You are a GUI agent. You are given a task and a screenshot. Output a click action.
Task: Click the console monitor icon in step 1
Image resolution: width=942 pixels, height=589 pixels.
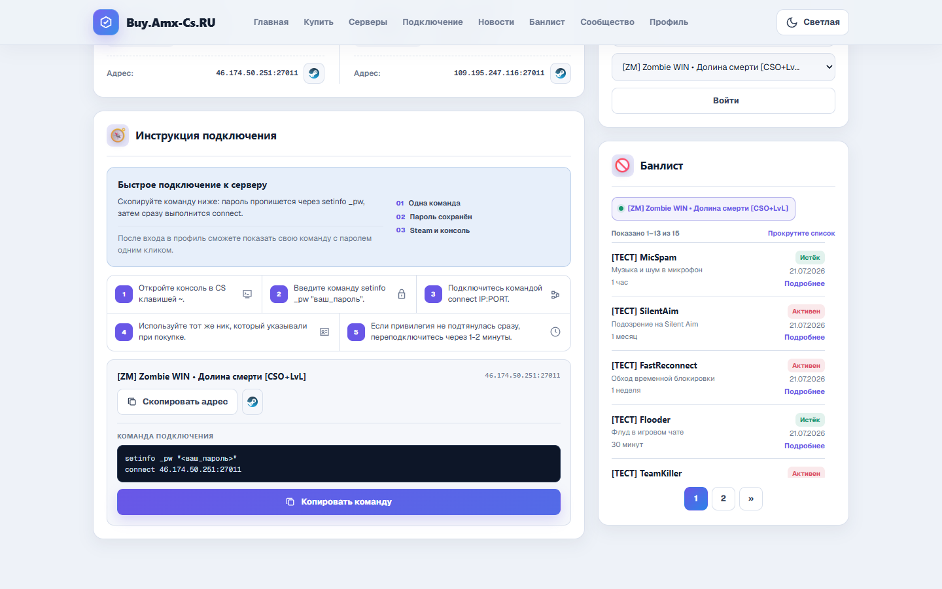point(247,294)
